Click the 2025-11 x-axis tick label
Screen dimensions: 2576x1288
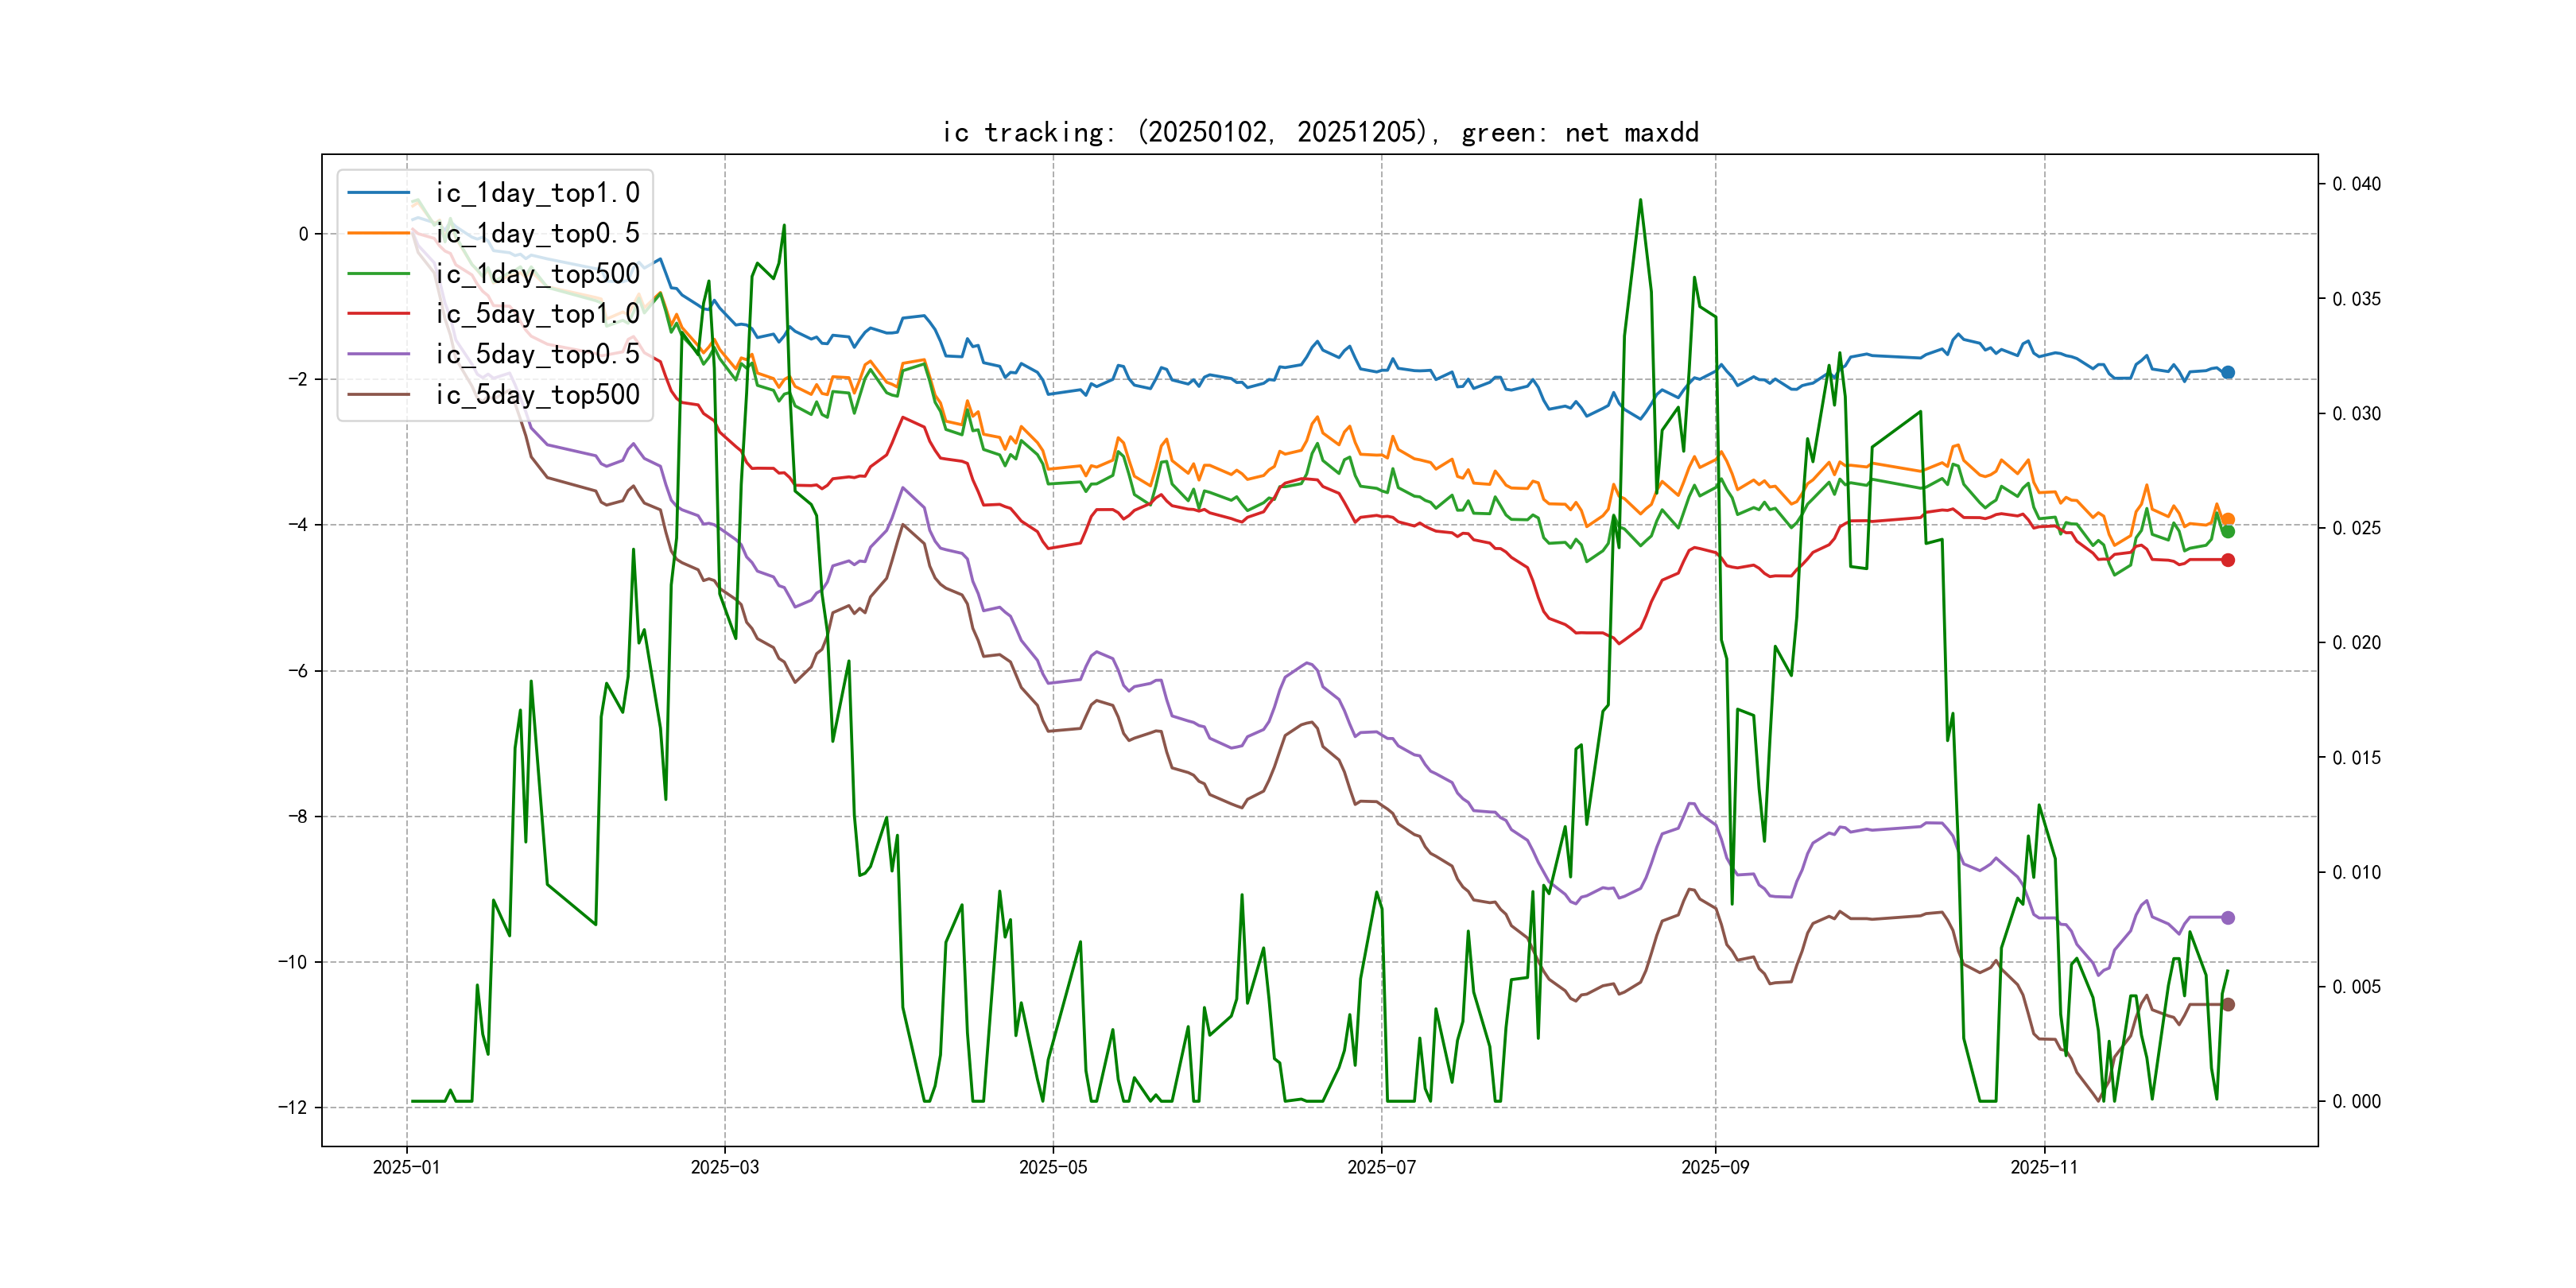tap(2044, 1167)
